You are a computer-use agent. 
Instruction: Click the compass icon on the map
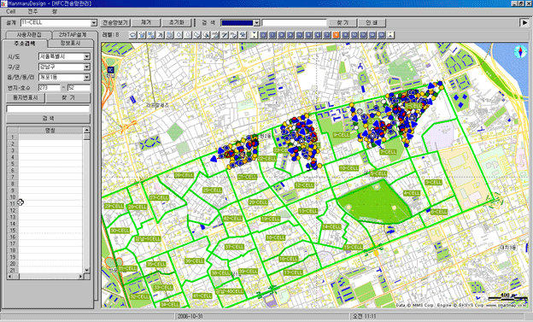(520, 52)
